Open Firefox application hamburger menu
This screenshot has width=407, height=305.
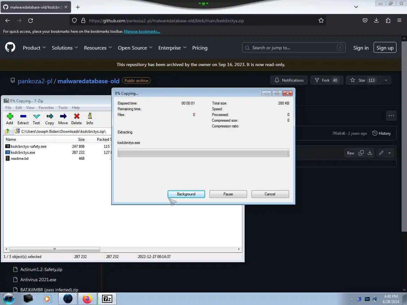pos(399,20)
